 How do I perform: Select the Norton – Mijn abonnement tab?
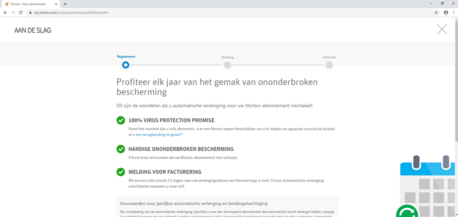(x=30, y=4)
